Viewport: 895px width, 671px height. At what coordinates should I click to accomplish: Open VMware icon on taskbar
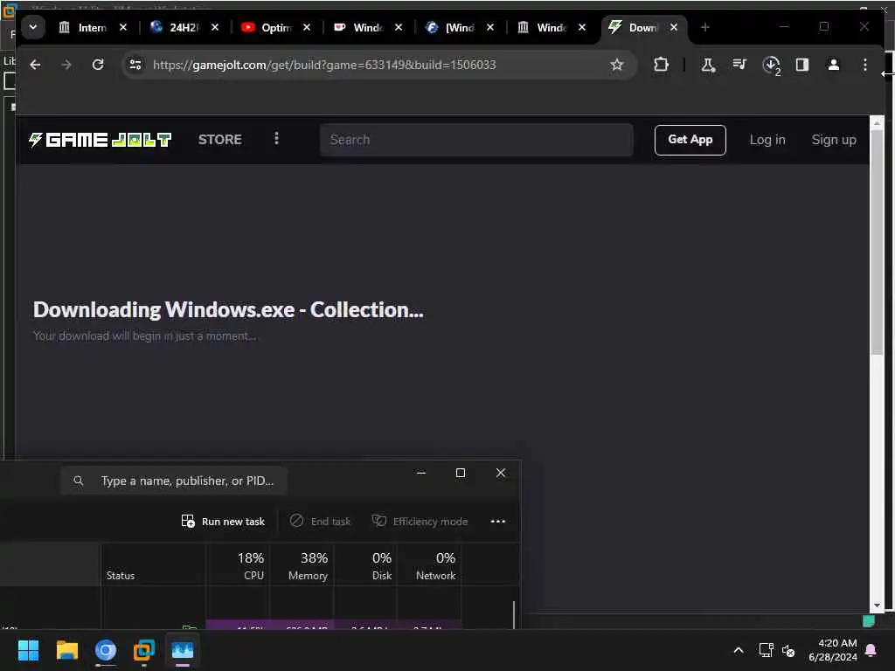144,650
